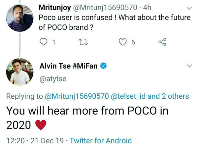Click Alvin Tse's blue verified badge
Viewport: 198px width, 148px height.
tap(103, 66)
